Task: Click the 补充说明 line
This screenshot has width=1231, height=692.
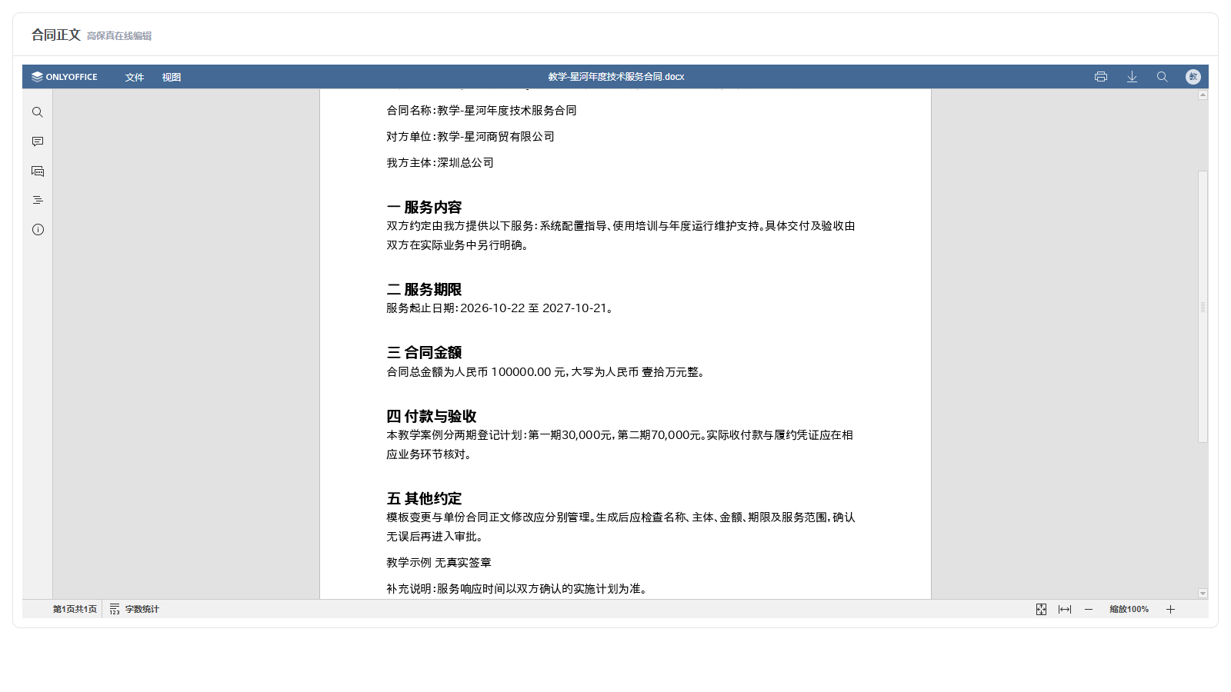Action: 518,589
